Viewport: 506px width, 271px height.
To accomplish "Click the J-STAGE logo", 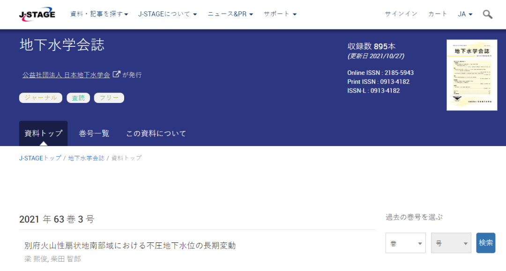I will (37, 14).
